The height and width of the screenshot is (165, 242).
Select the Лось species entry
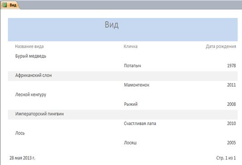[x=20, y=133]
